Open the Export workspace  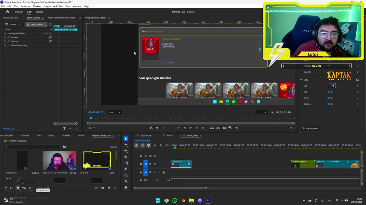point(39,12)
